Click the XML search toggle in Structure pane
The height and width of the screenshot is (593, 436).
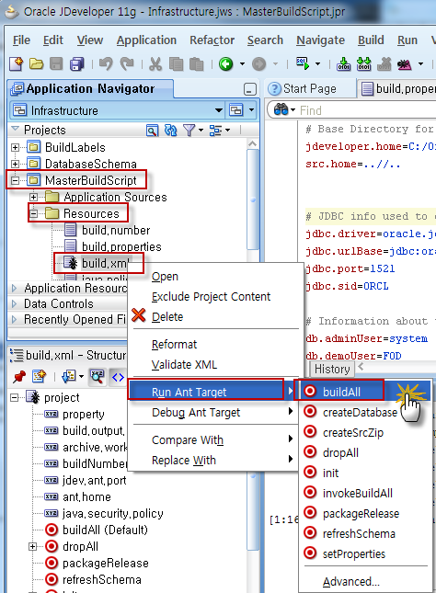click(98, 377)
